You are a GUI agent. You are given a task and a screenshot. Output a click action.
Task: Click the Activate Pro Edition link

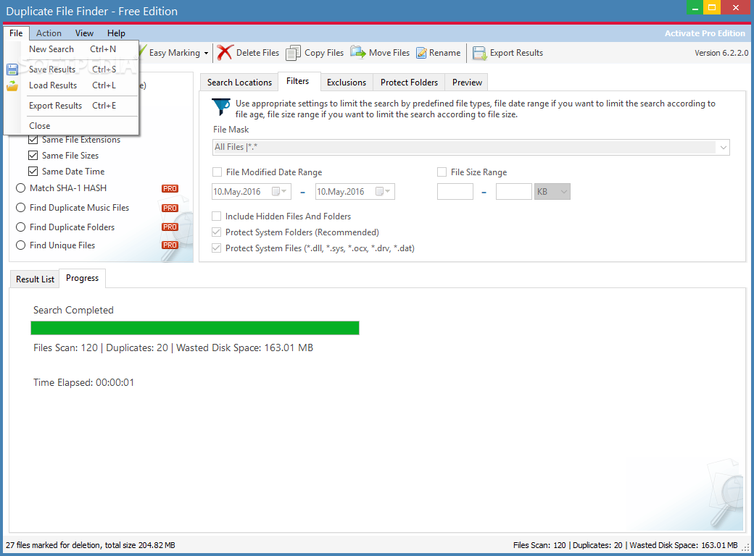point(705,33)
